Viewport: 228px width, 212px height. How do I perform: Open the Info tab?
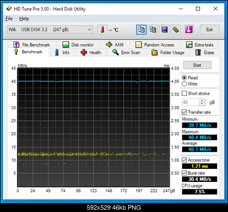(x=62, y=52)
